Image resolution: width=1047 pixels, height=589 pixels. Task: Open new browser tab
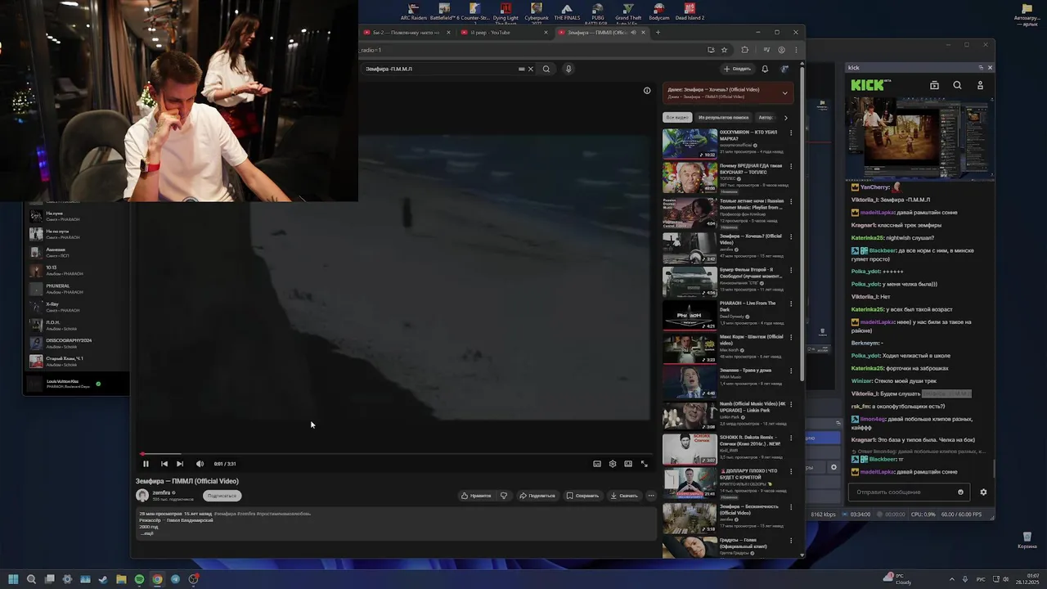[658, 33]
